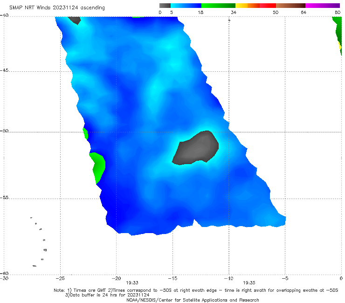Click the color bar label '5'
Viewport: 345px width, 303px height.
[172, 13]
